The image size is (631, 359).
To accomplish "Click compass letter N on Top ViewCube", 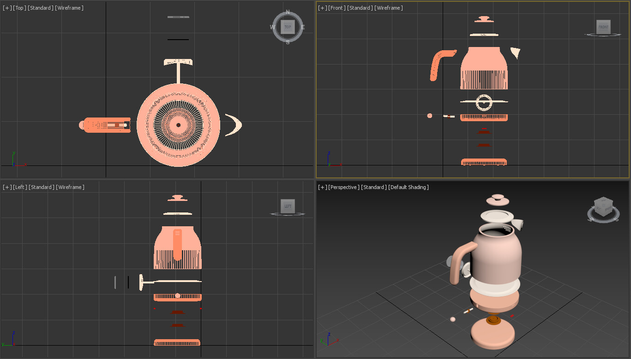I will (288, 12).
